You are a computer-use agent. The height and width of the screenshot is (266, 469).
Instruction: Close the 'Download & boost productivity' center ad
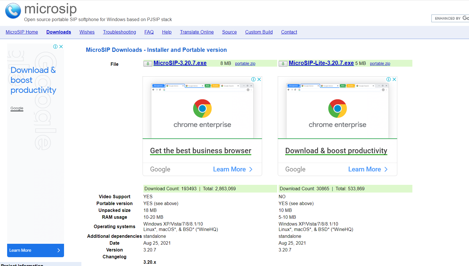point(394,79)
